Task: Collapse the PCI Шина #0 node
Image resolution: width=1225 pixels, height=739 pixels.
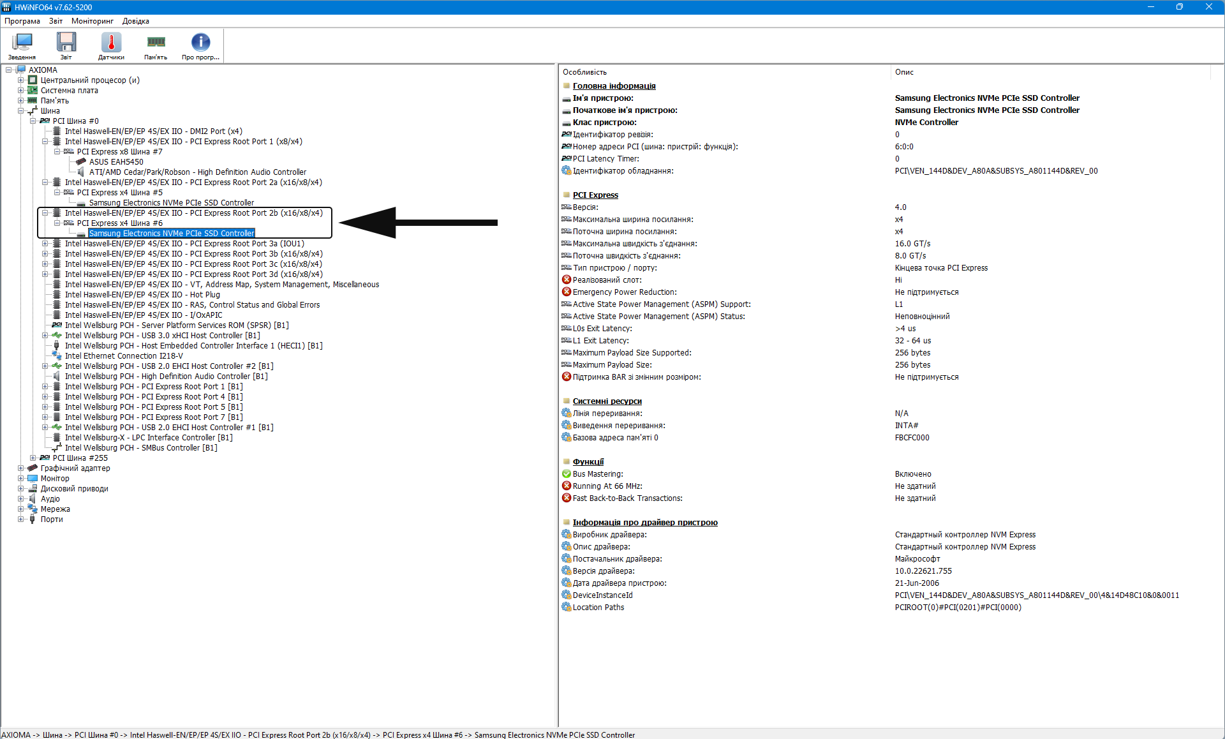Action: tap(33, 121)
